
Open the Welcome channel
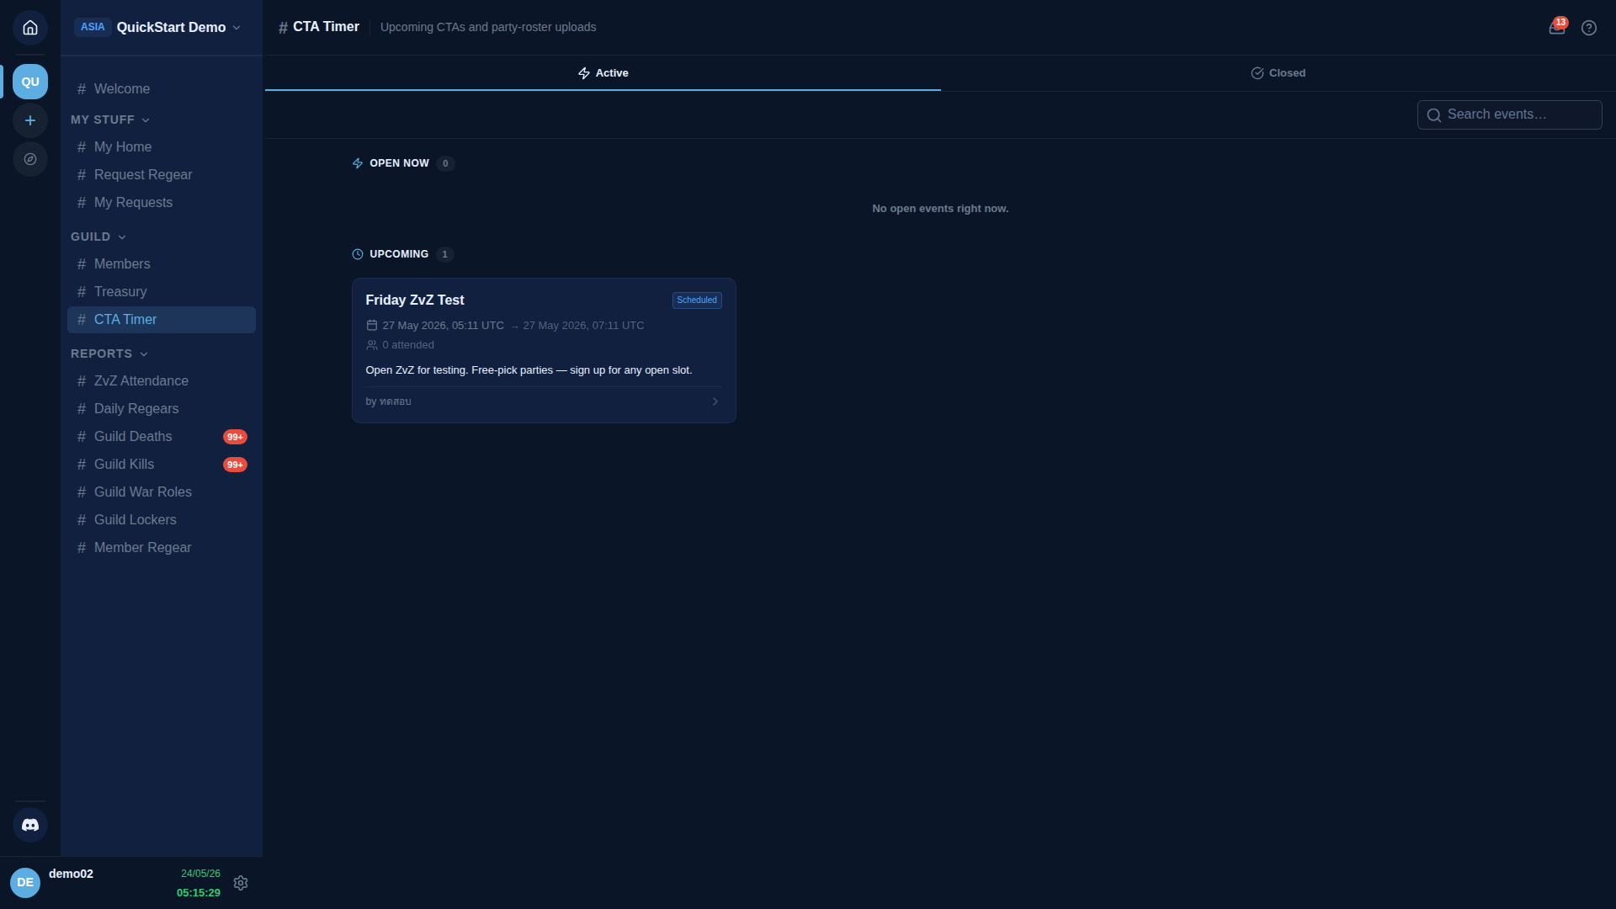point(162,89)
